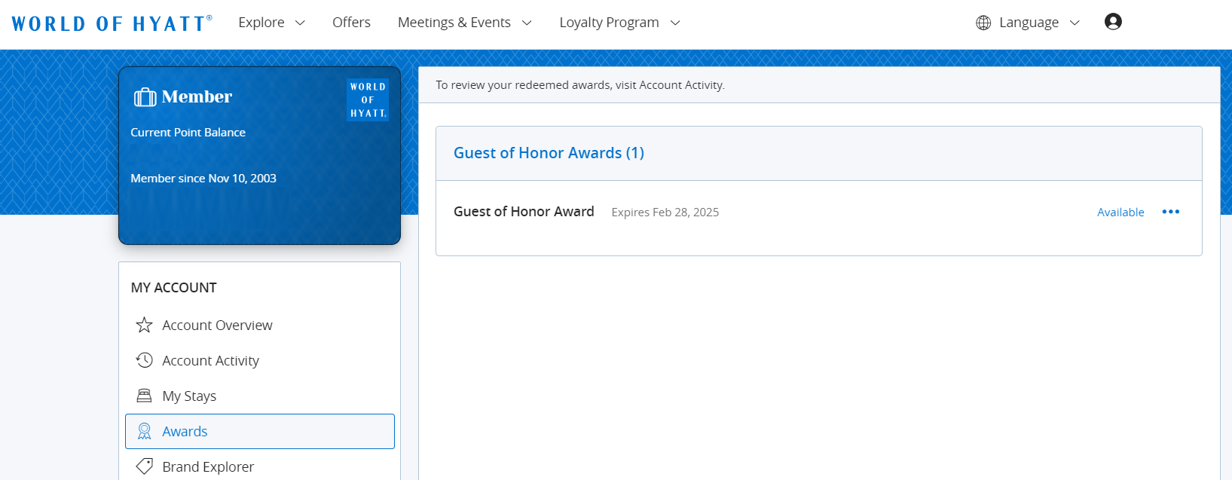Select the Awards sidebar item
Image resolution: width=1232 pixels, height=480 pixels.
[x=260, y=431]
